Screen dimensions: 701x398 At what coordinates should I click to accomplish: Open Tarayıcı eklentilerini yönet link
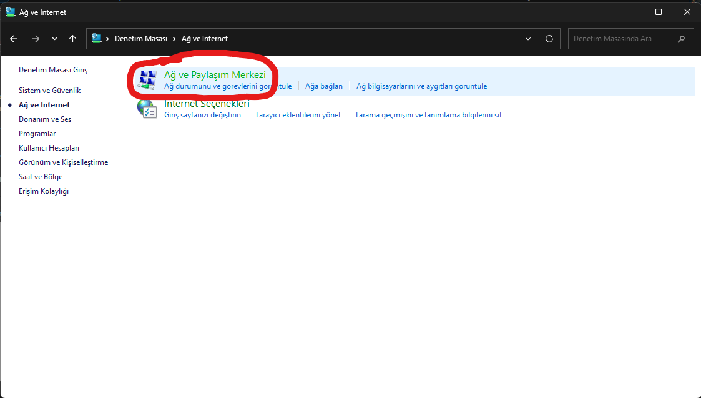[298, 115]
